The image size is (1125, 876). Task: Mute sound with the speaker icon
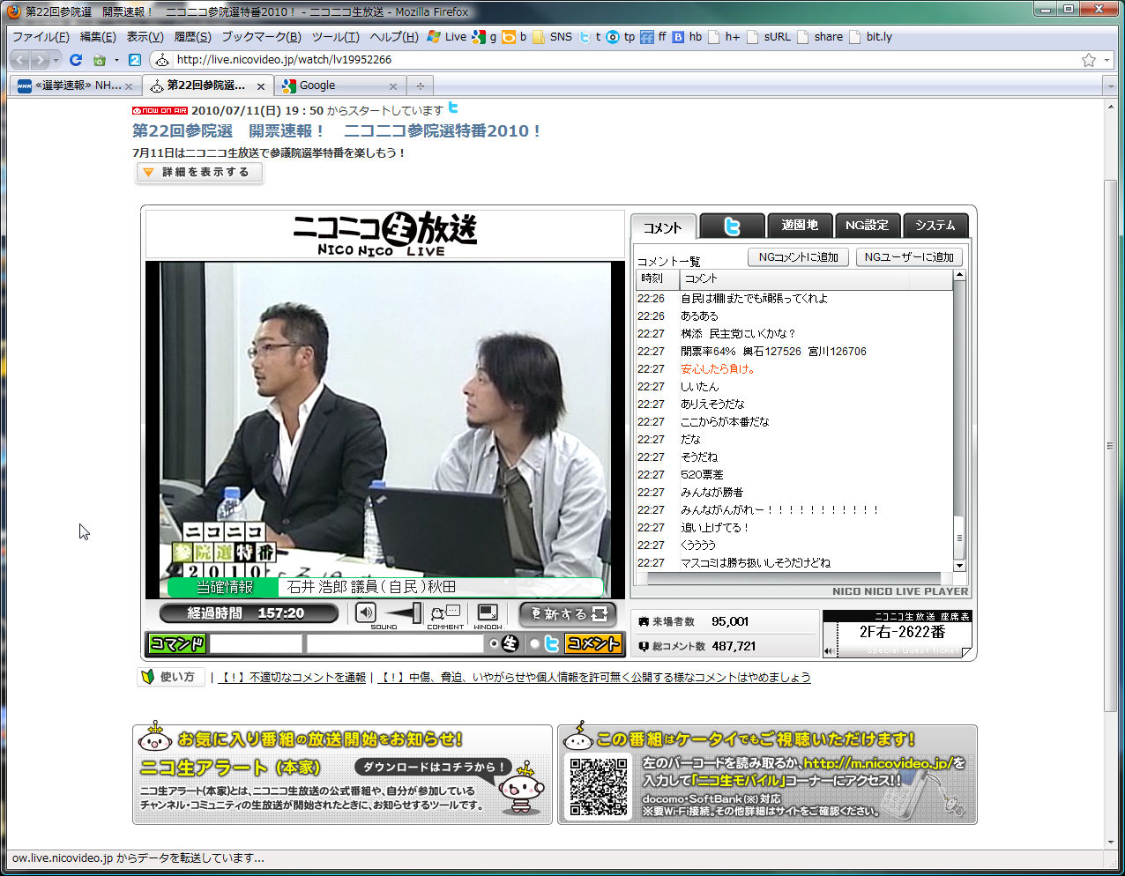[366, 612]
